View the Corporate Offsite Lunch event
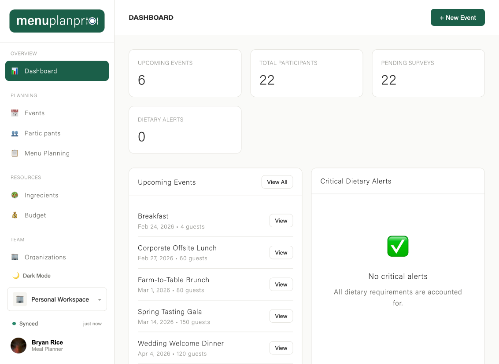 pyautogui.click(x=281, y=252)
